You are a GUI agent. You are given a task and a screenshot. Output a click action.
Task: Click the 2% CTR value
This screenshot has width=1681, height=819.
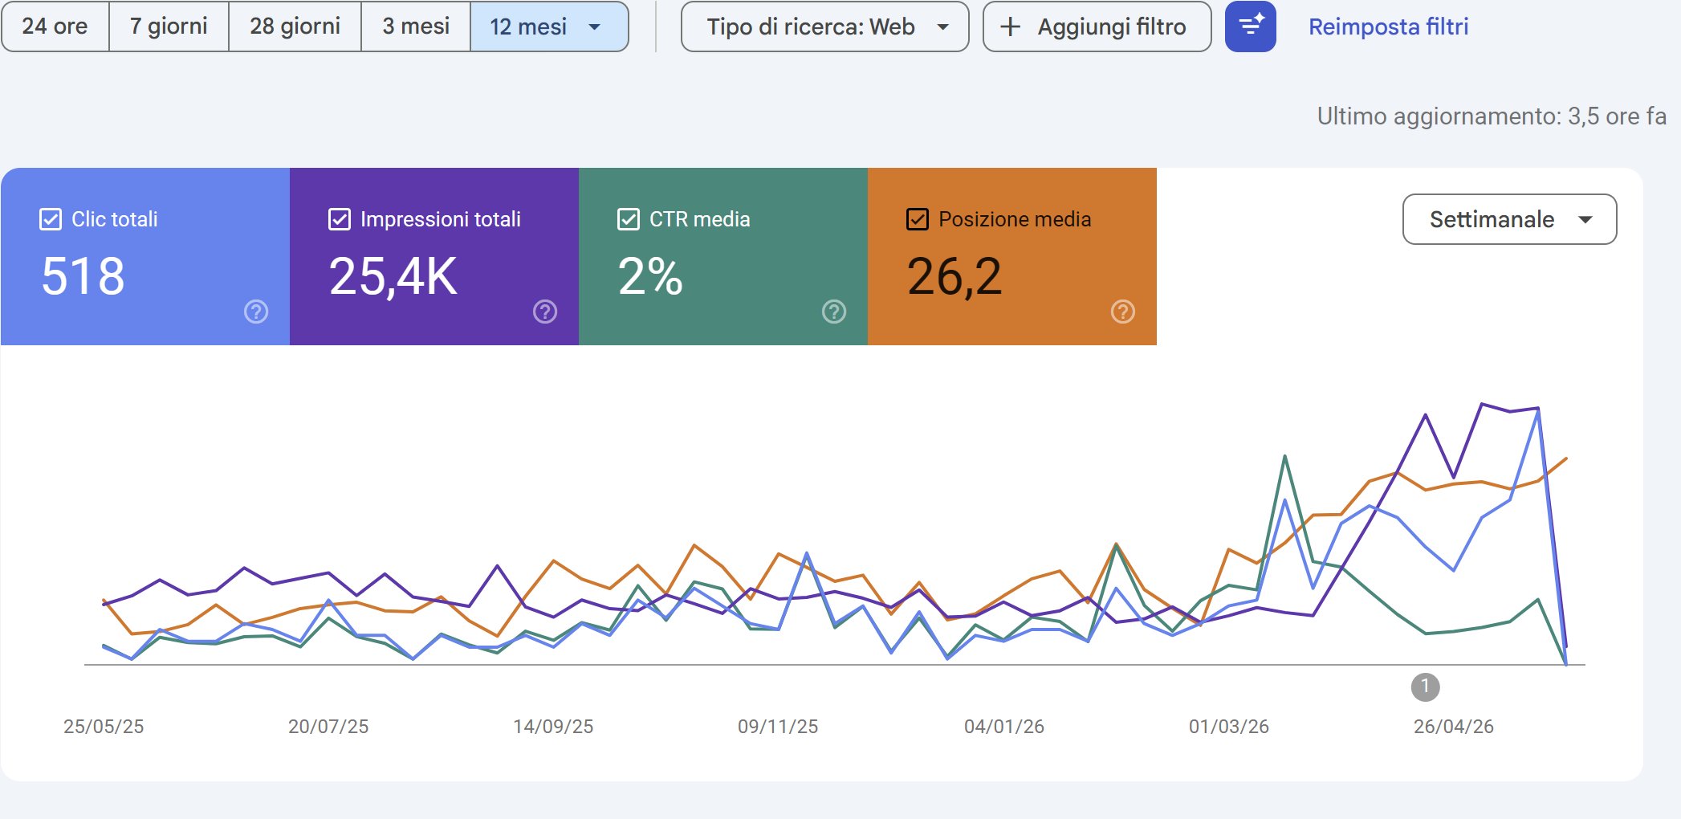pos(650,276)
